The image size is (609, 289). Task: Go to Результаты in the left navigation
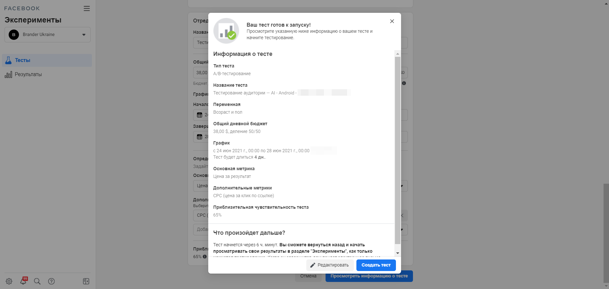tap(28, 74)
